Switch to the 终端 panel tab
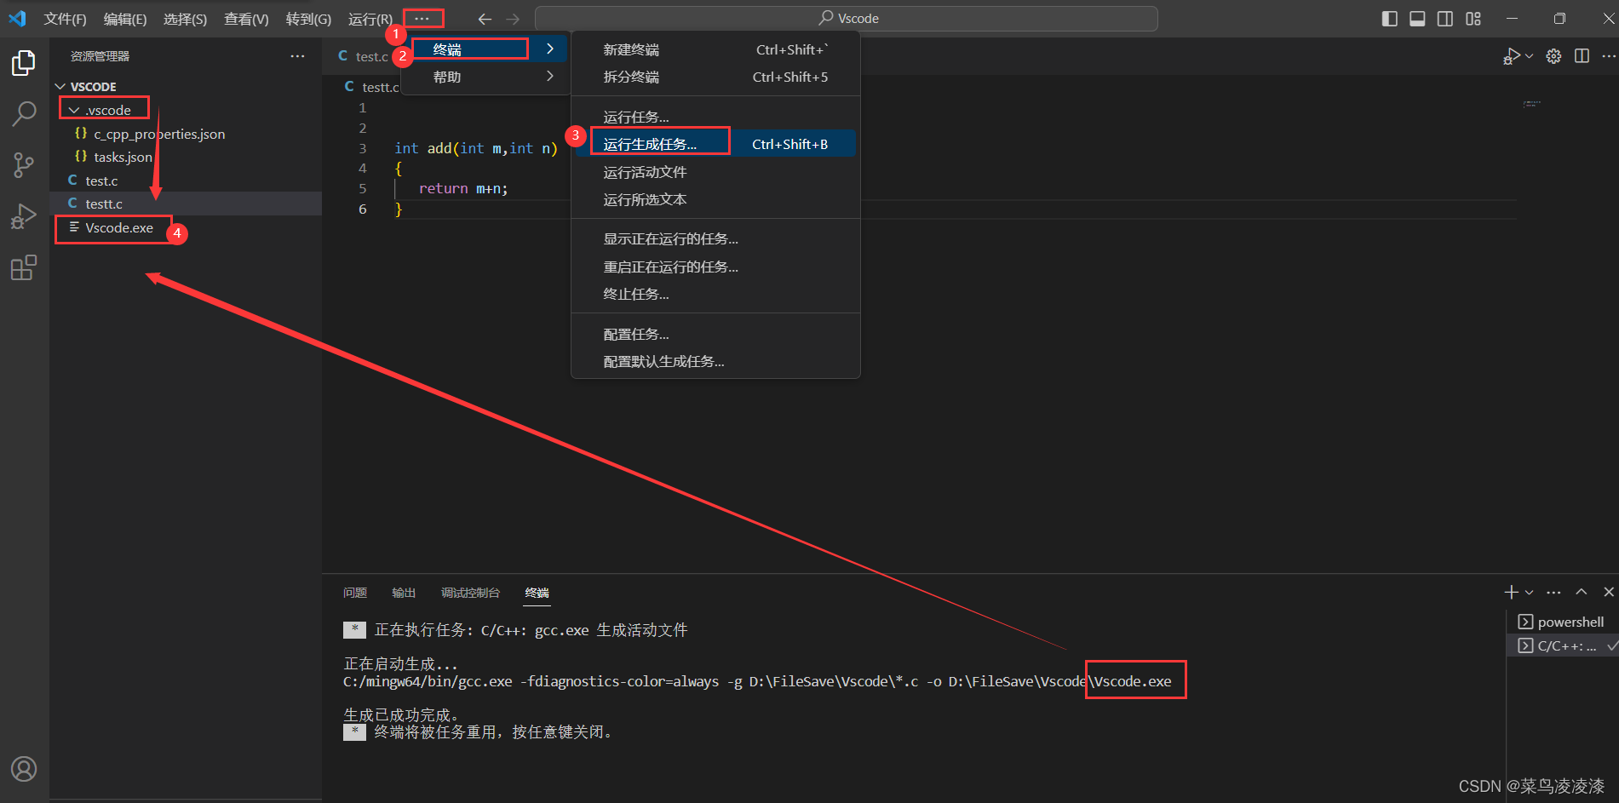Image resolution: width=1619 pixels, height=803 pixels. (x=537, y=593)
